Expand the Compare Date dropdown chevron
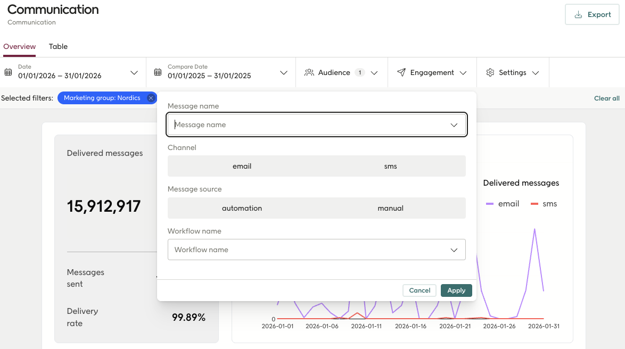 coord(284,72)
